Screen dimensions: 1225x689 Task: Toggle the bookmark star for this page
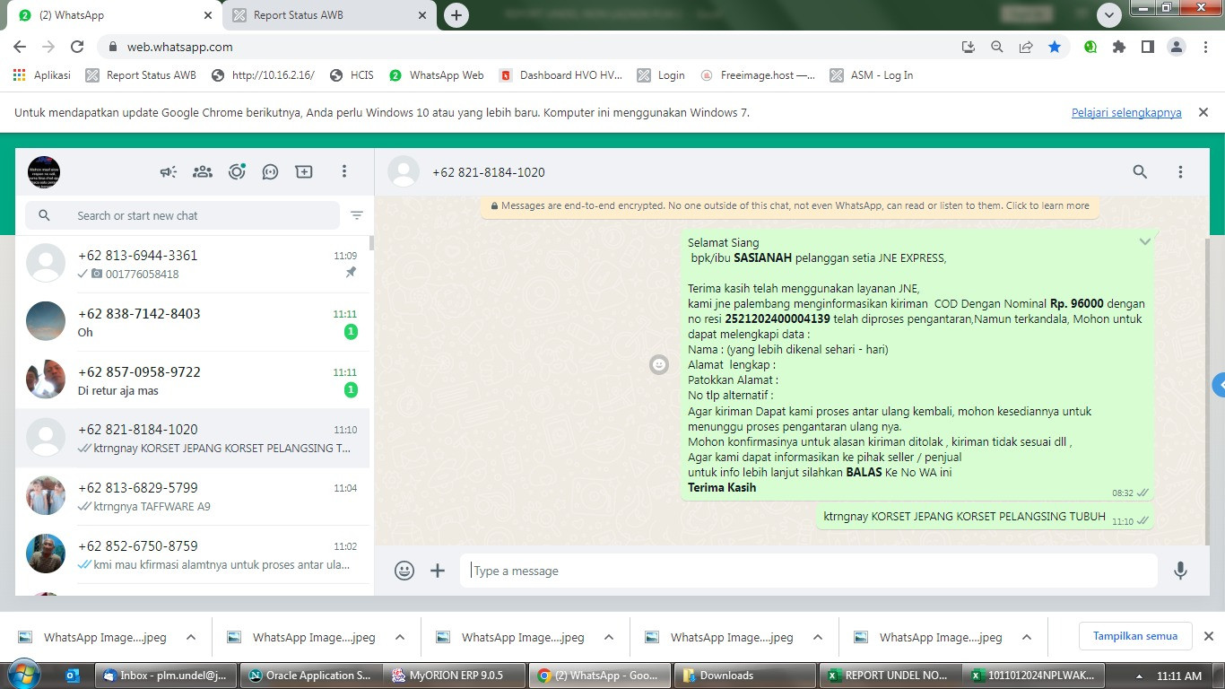[1055, 47]
